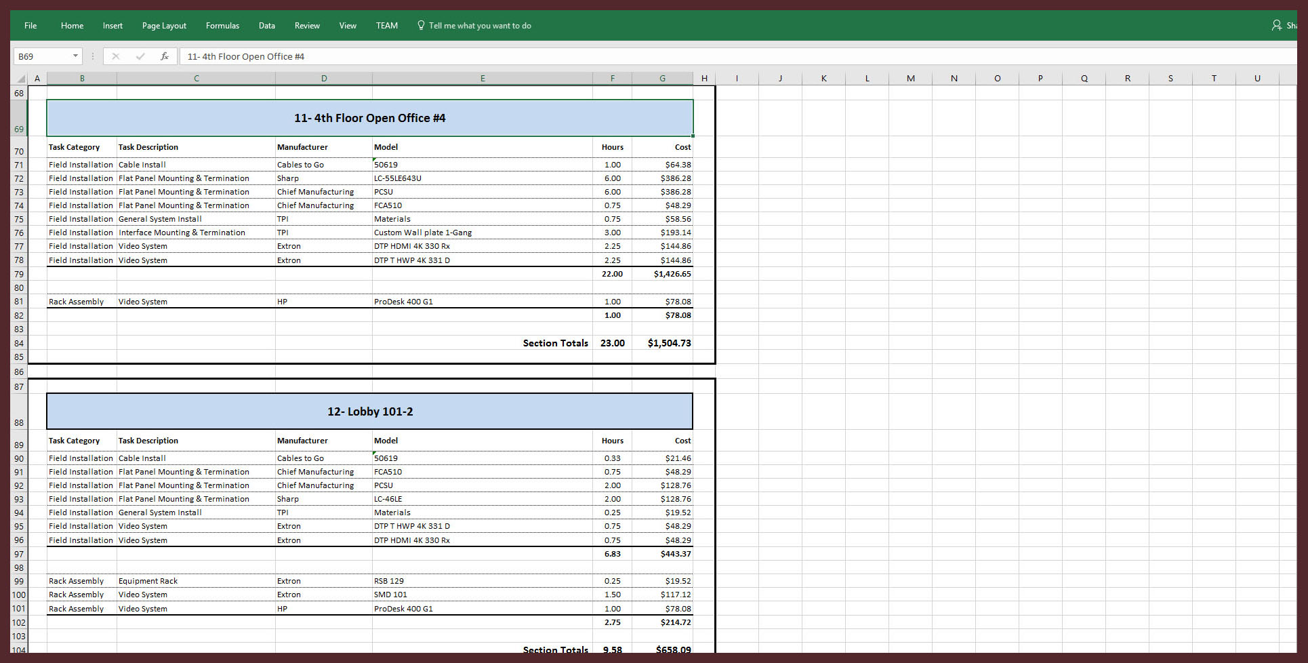Select column M header

coord(910,79)
